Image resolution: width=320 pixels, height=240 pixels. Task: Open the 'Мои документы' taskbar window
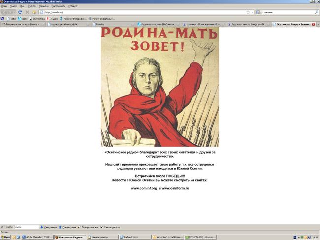click(102, 237)
